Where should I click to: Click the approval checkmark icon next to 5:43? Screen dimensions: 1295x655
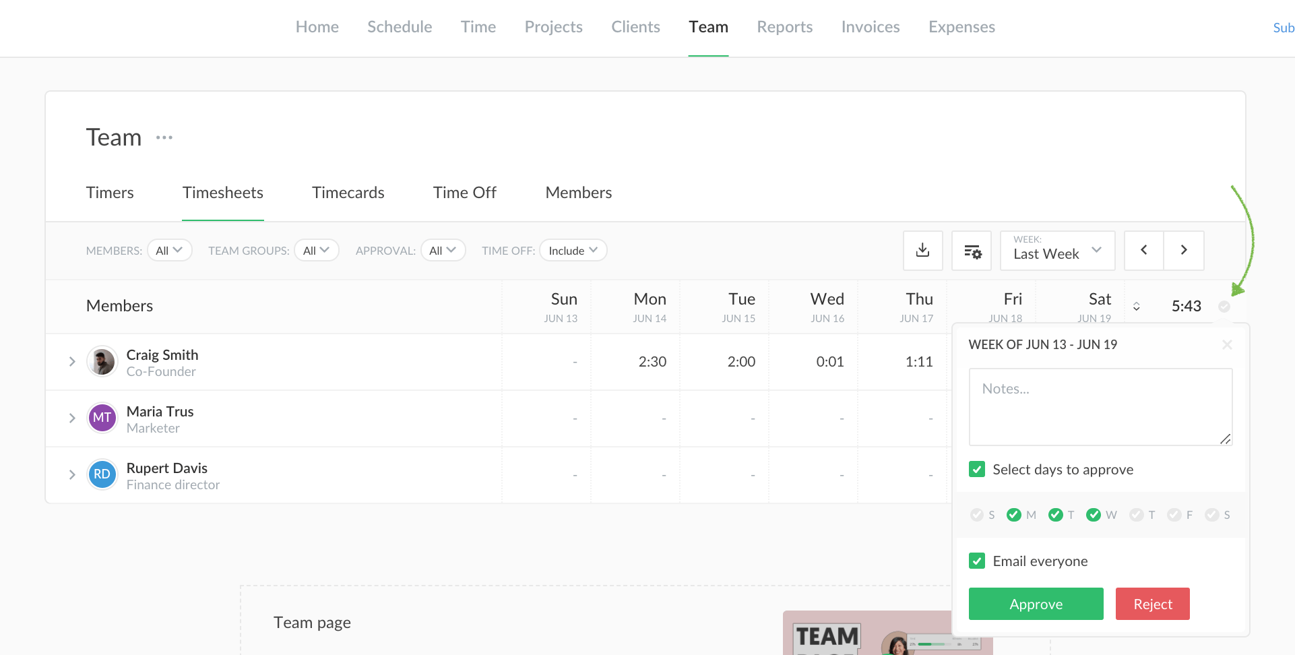1224,307
